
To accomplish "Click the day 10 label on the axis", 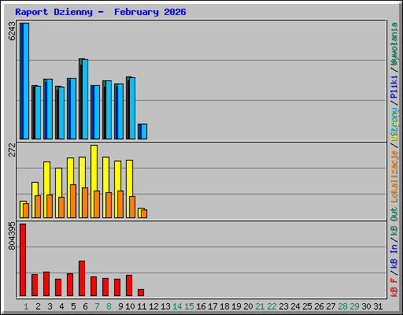I will tap(130, 306).
